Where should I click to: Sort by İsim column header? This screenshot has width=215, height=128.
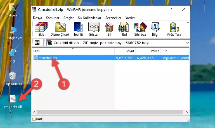point(73,51)
